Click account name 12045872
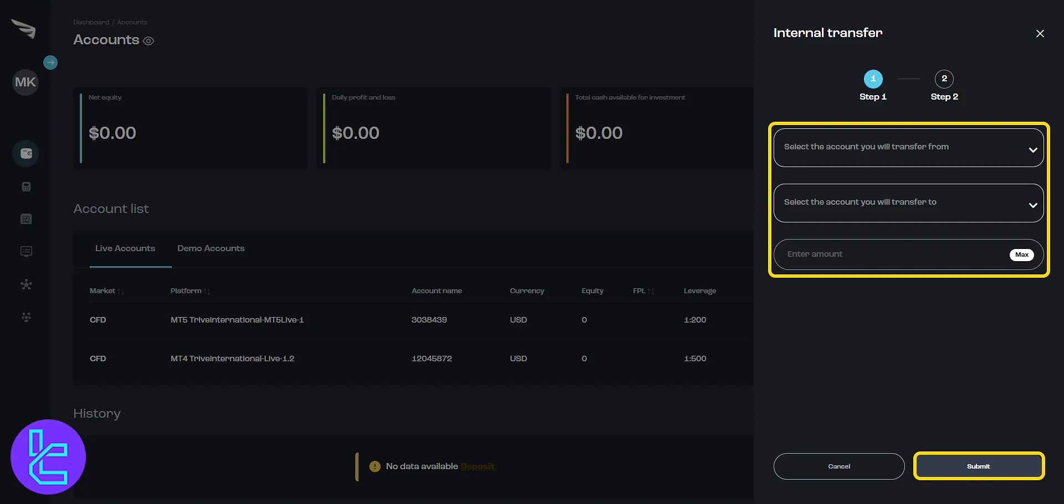 tap(432, 358)
